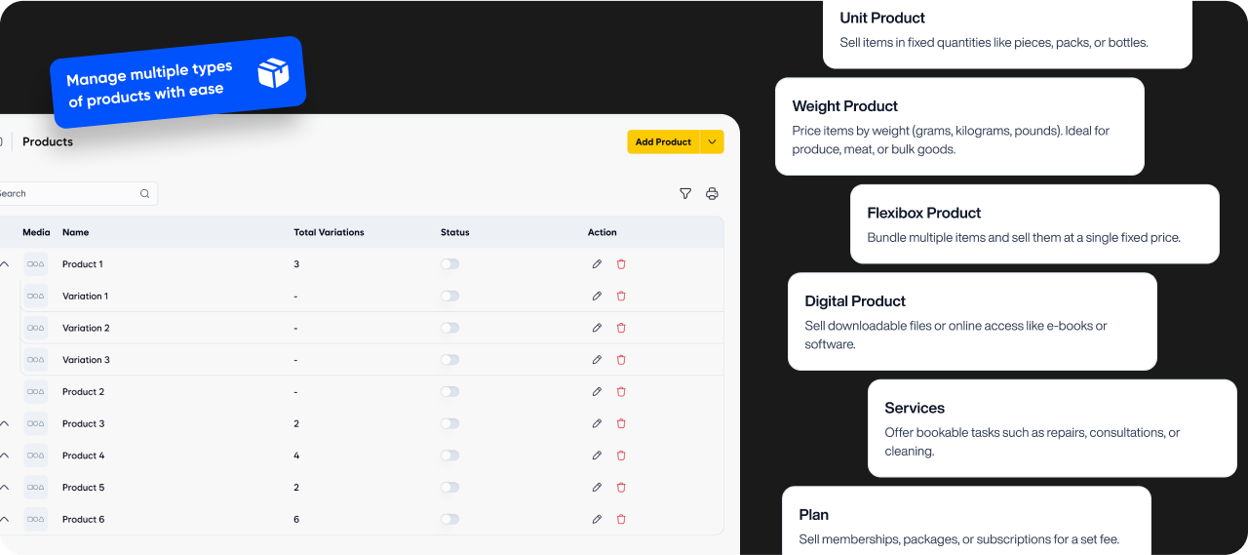Image resolution: width=1248 pixels, height=555 pixels.
Task: Collapse the Product 1 row chevron
Action: [5, 264]
